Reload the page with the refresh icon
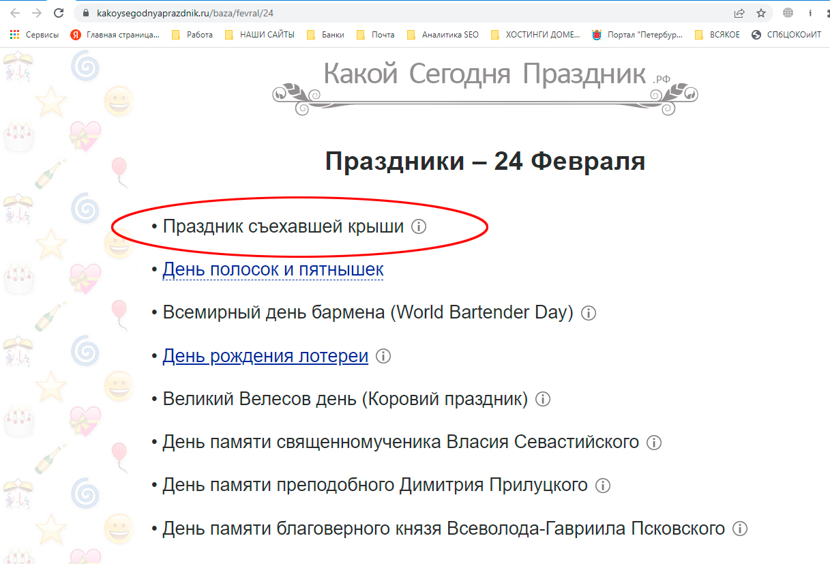The image size is (830, 564). pyautogui.click(x=59, y=13)
